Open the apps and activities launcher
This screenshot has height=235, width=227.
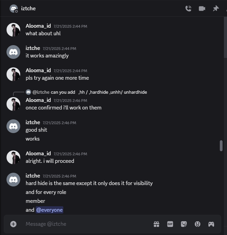tap(211, 224)
